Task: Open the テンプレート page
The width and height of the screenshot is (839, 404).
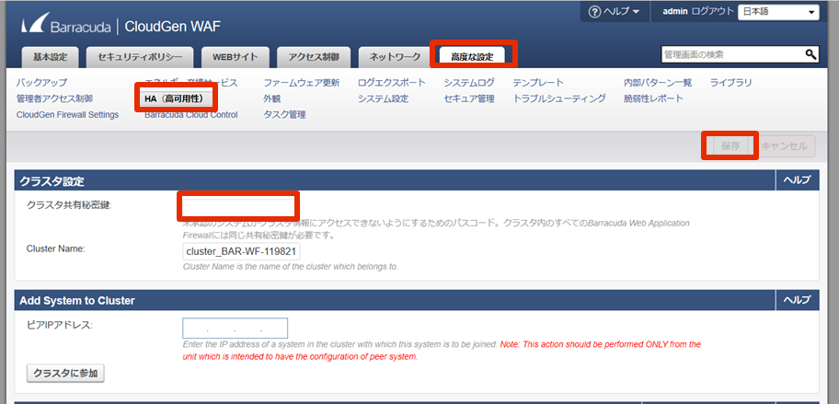Action: point(538,83)
